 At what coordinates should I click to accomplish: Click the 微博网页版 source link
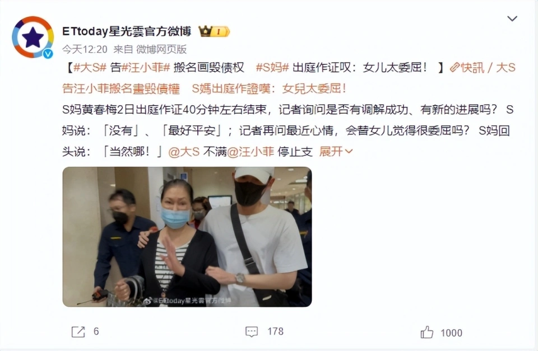point(161,49)
